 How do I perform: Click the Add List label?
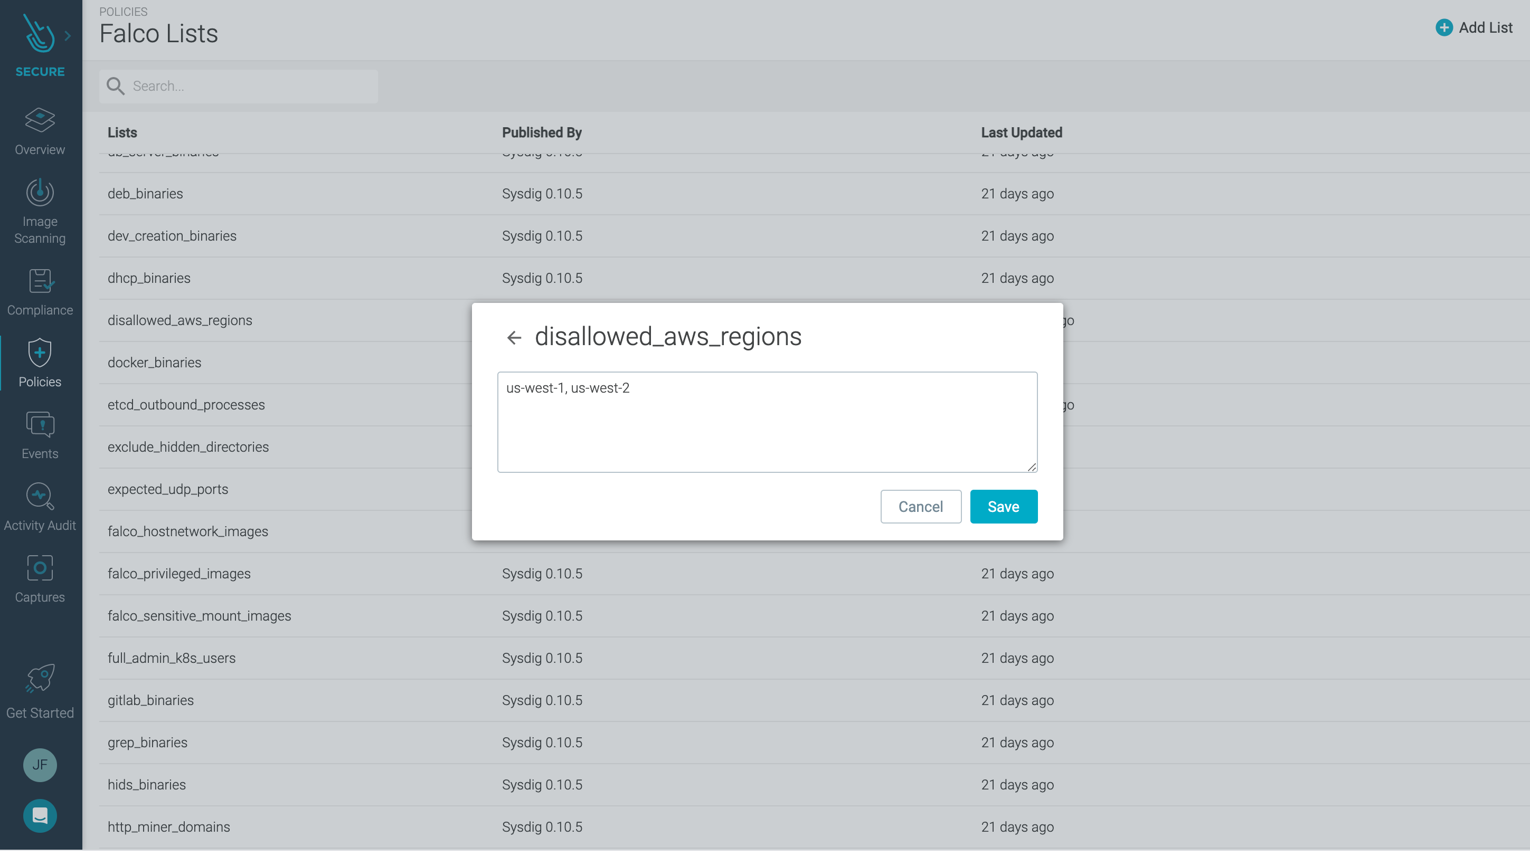[1486, 27]
